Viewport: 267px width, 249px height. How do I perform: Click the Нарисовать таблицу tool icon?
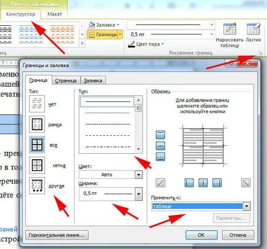click(229, 29)
